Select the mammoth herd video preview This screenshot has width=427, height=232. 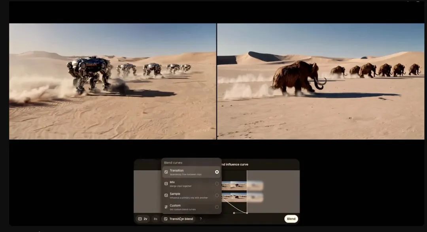tap(321, 81)
